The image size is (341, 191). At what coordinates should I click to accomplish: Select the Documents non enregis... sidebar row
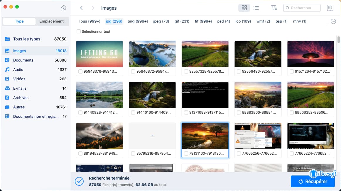pos(36,117)
